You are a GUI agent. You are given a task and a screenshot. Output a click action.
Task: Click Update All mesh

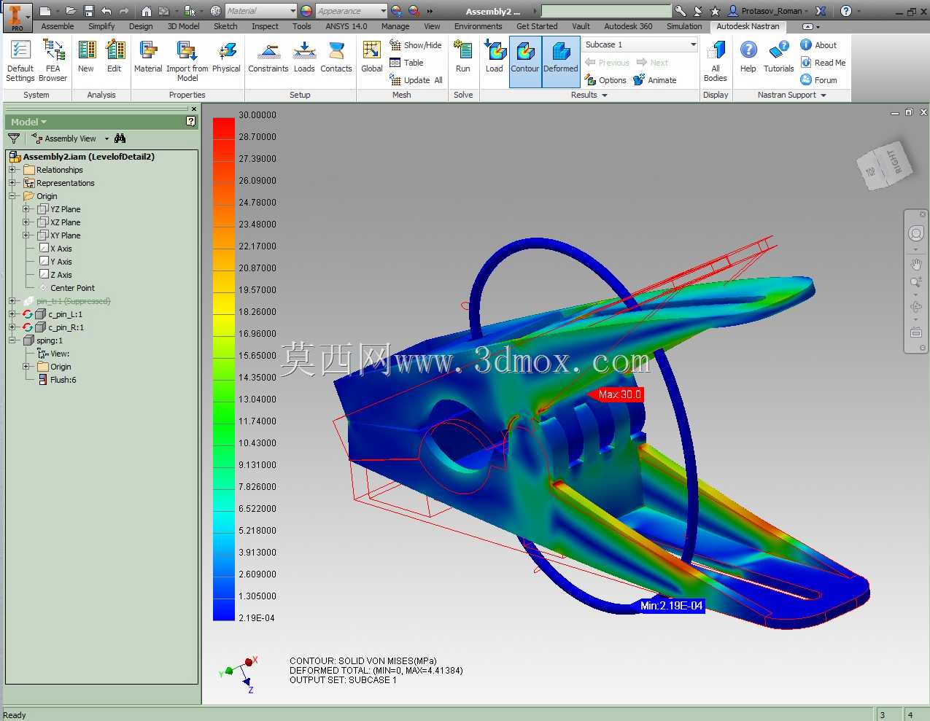[x=416, y=80]
